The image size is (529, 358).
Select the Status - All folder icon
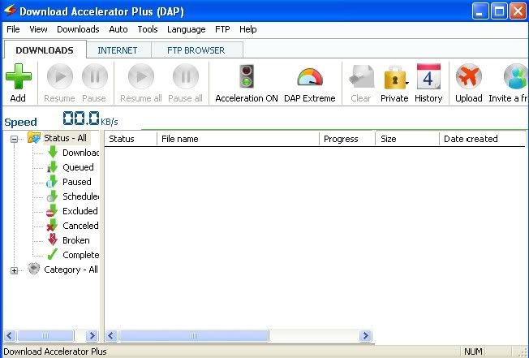pos(34,137)
